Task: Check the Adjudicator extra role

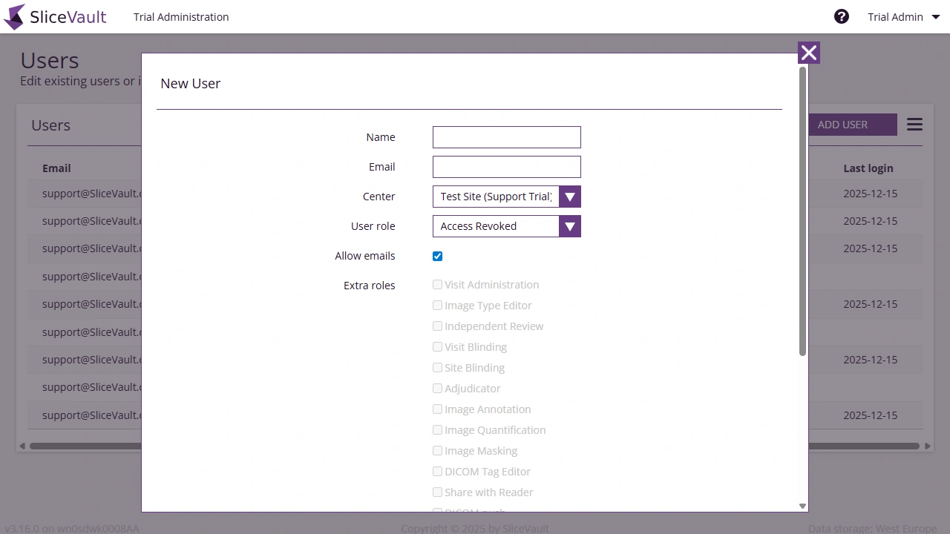Action: pos(437,388)
